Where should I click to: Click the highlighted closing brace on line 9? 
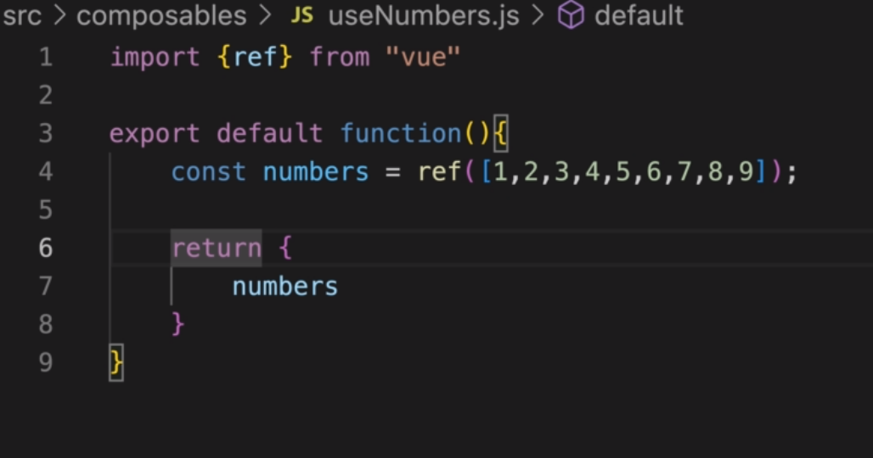tap(115, 362)
